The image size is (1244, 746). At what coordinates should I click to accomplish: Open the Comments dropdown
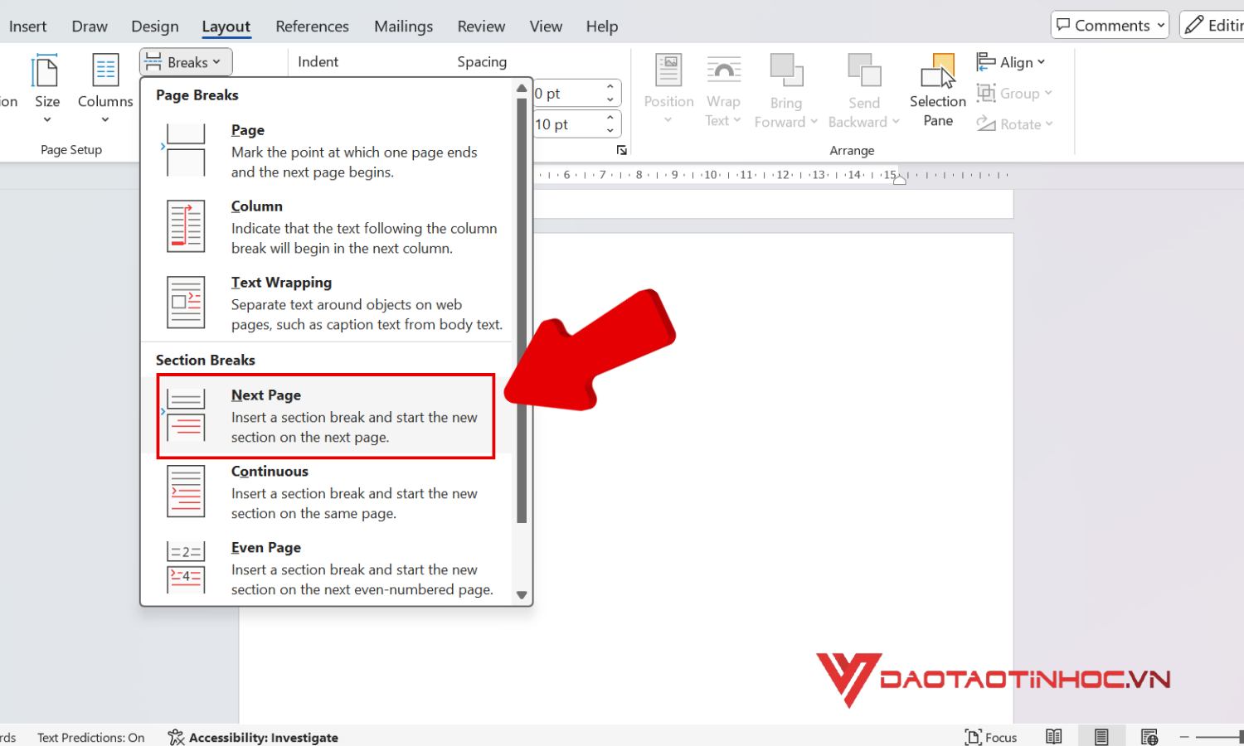1110,25
